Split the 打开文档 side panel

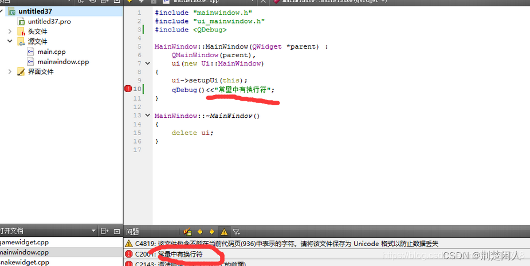pos(105,231)
